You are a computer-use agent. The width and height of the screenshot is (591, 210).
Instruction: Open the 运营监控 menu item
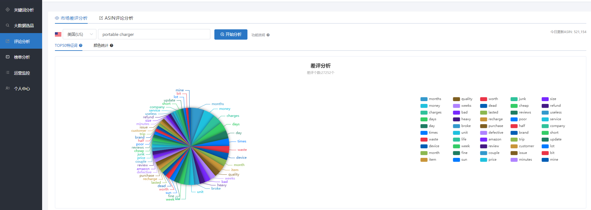tap(21, 73)
